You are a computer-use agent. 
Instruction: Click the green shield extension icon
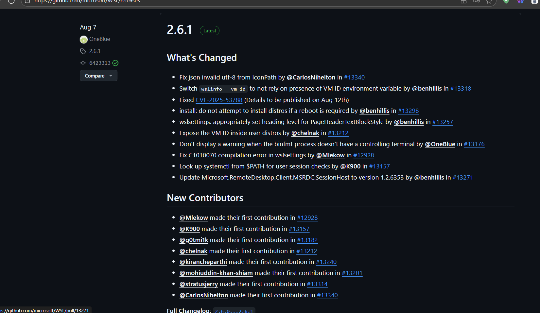point(506,2)
